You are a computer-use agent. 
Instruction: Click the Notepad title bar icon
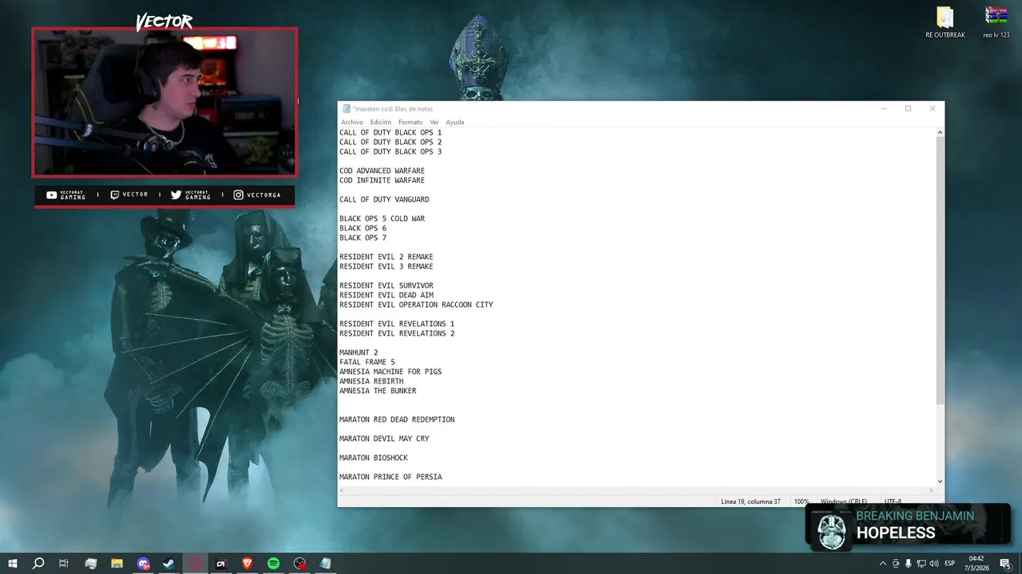(346, 108)
